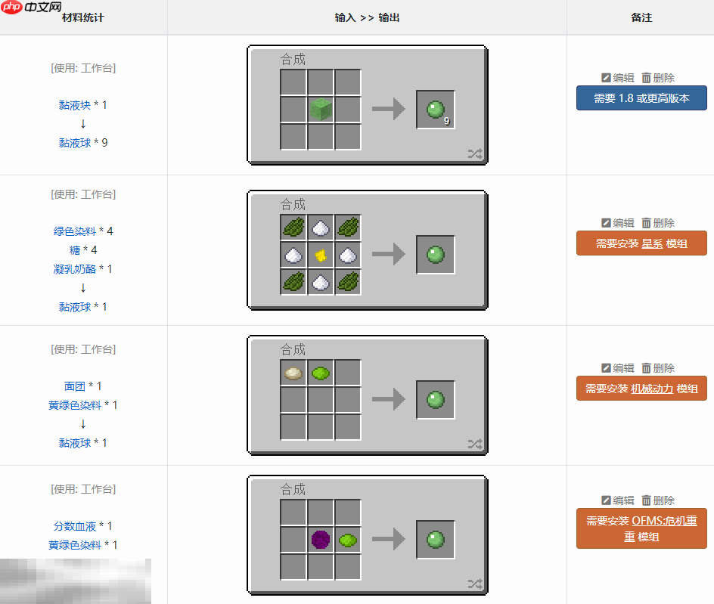Image resolution: width=714 pixels, height=604 pixels.
Task: Open the 机械动力 mod requirement button
Action: pos(641,389)
